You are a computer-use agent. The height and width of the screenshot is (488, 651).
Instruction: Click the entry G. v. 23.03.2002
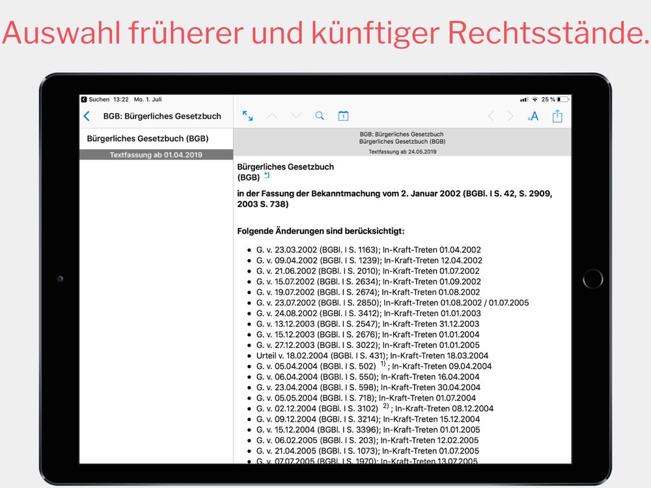(368, 250)
